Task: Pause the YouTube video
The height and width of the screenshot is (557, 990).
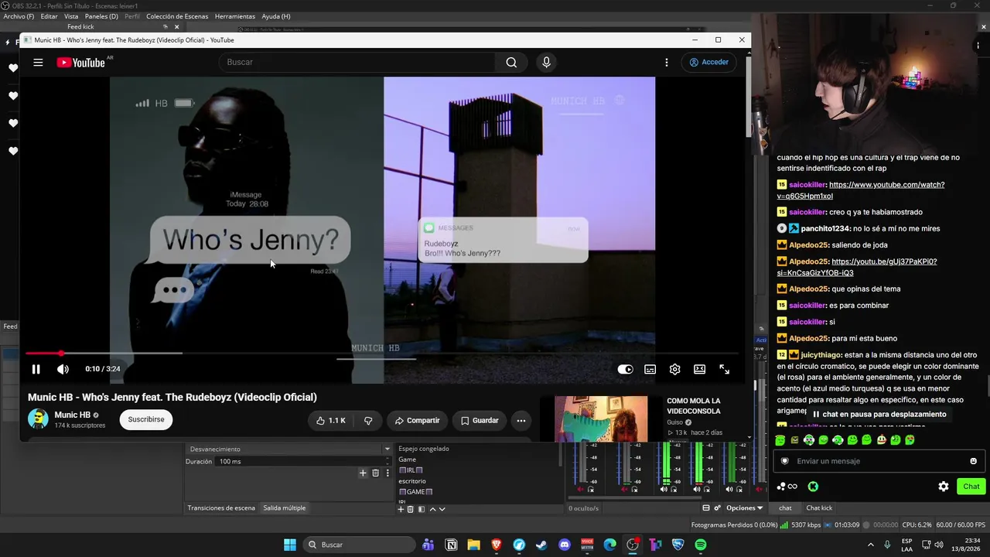Action: (36, 369)
